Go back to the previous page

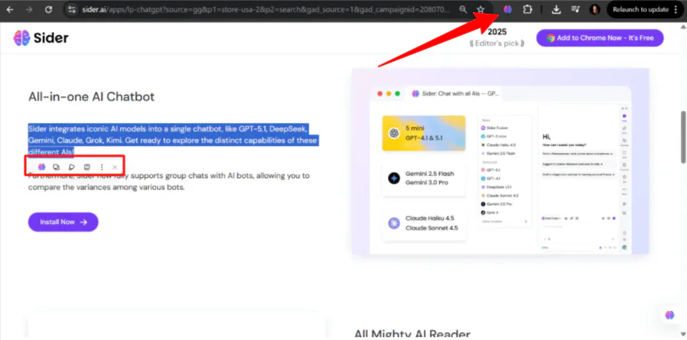[10, 9]
